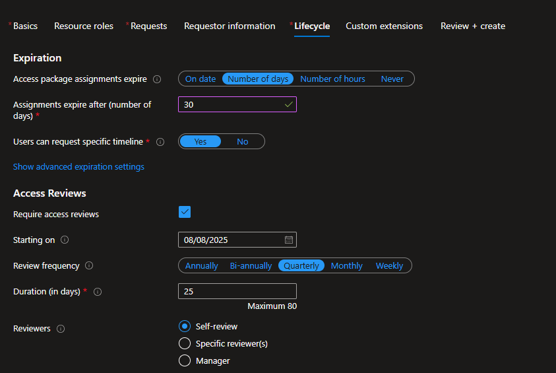Click info icon beside Access package assignments expire
Viewport: 556px width, 373px height.
[x=157, y=79]
